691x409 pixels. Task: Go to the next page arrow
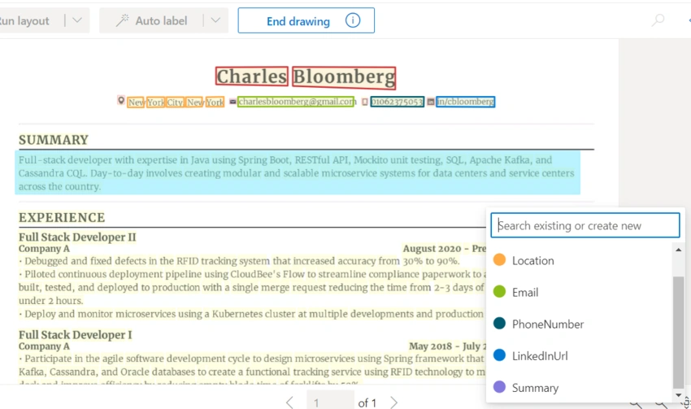pyautogui.click(x=394, y=402)
